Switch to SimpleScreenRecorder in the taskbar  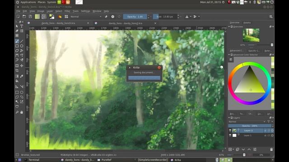[153, 160]
